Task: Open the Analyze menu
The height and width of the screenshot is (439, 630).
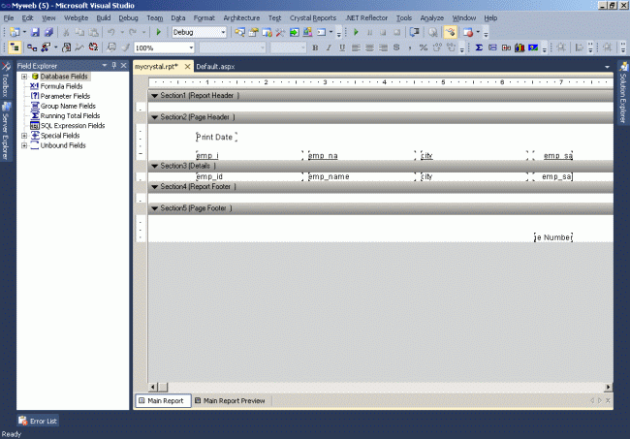Action: 431,18
